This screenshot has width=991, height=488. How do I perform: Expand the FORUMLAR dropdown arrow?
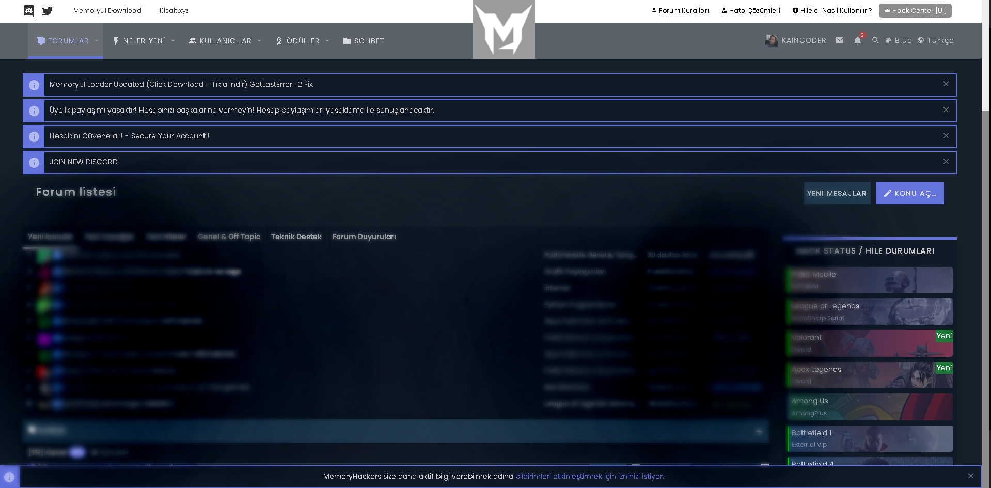pos(97,41)
